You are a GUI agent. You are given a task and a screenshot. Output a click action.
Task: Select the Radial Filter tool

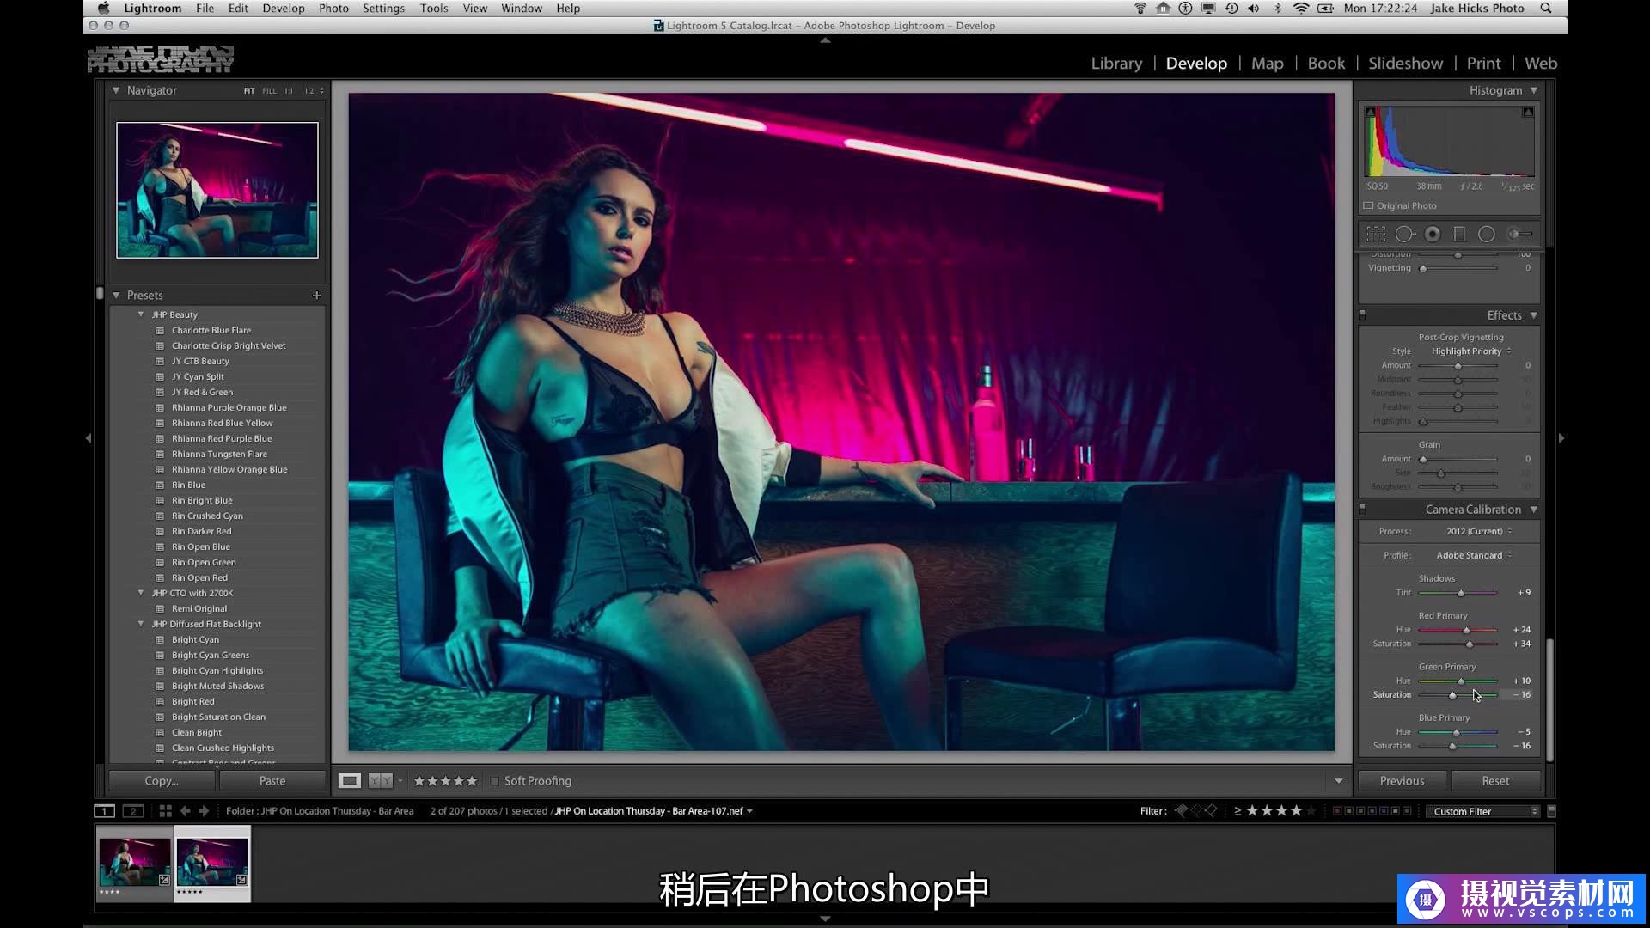point(1487,233)
